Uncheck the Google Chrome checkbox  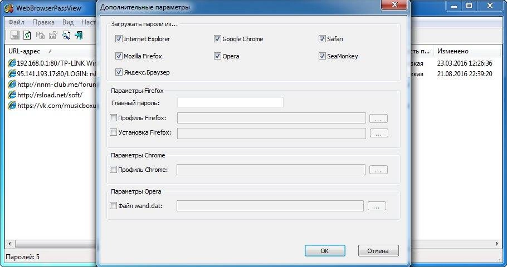[x=217, y=39]
